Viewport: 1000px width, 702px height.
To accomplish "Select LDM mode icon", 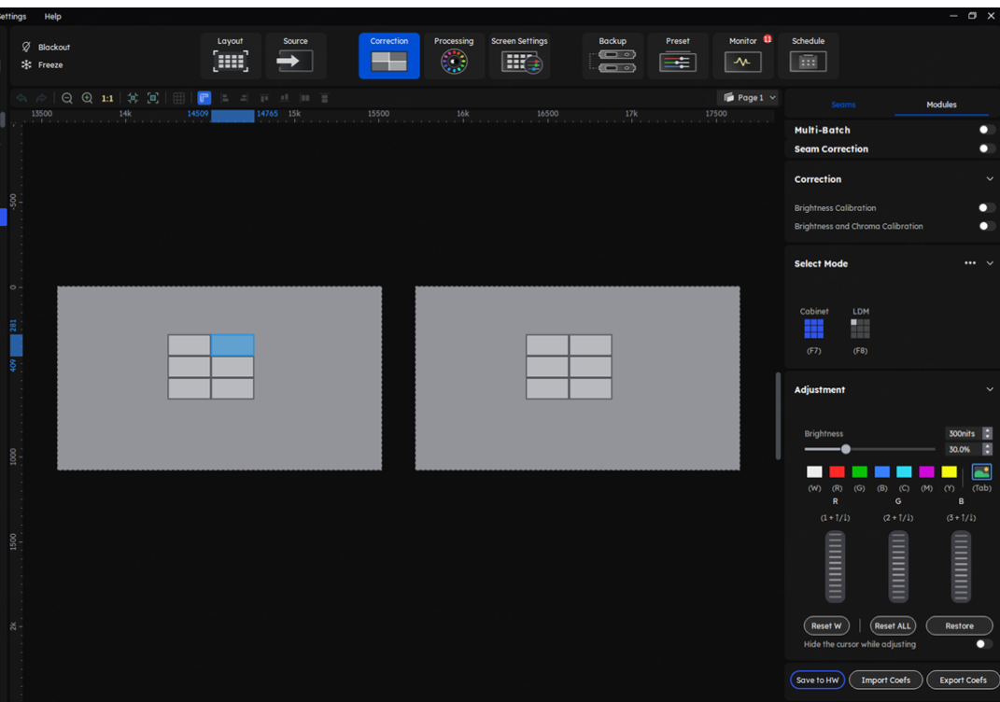I will pos(860,329).
